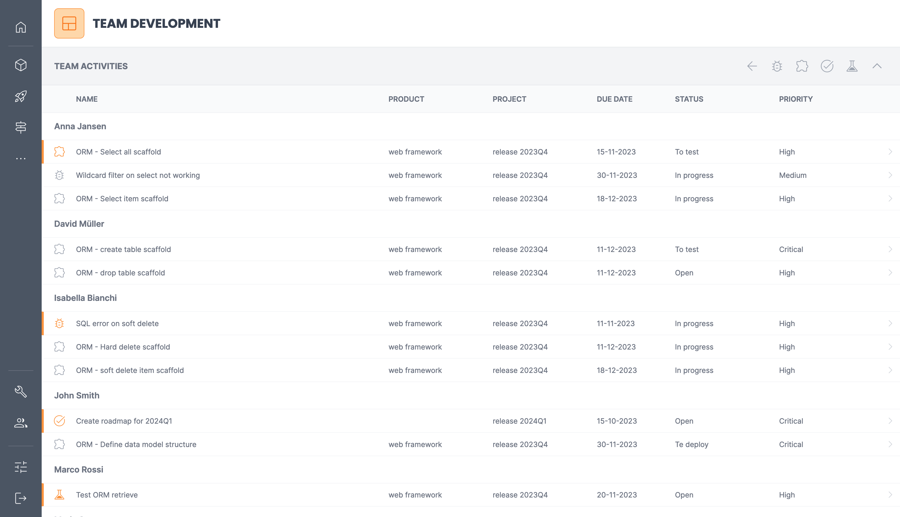
Task: Click puzzle icon of ORM - create table scaffold
Action: point(59,249)
